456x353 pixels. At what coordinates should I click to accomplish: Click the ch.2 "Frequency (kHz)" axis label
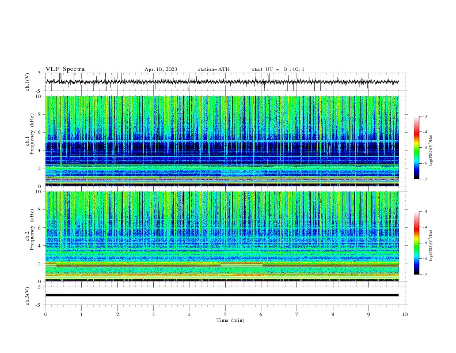point(32,230)
